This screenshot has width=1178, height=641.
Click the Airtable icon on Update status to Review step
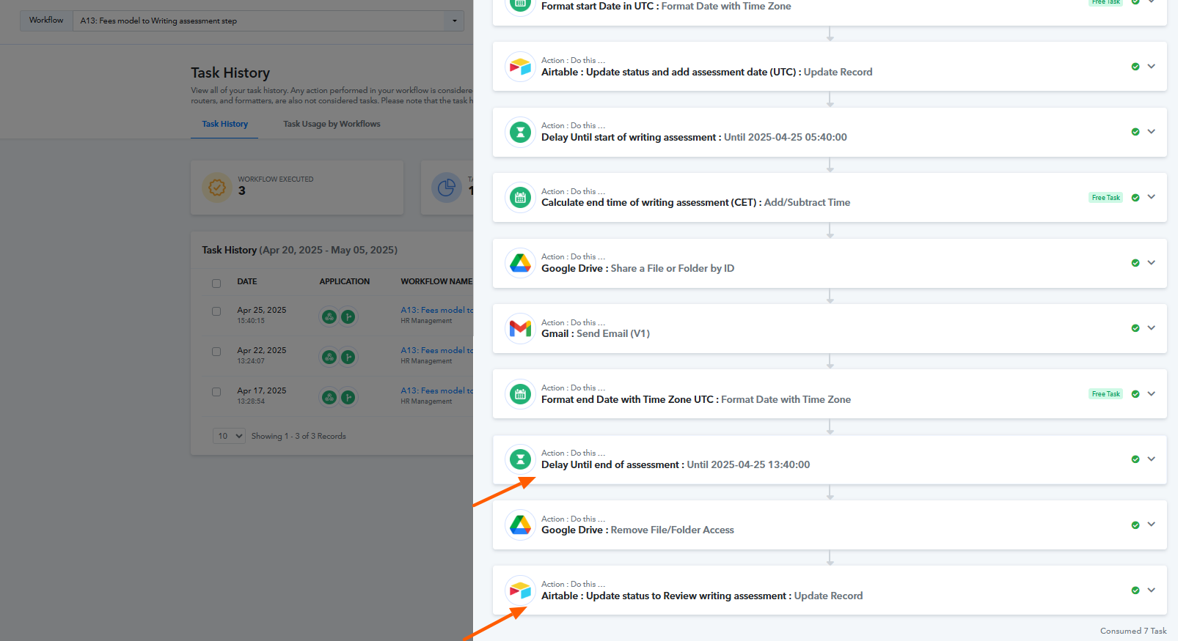point(520,590)
